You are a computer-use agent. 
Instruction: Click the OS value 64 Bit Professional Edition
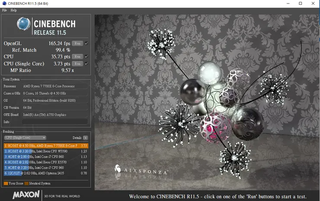tap(55, 100)
